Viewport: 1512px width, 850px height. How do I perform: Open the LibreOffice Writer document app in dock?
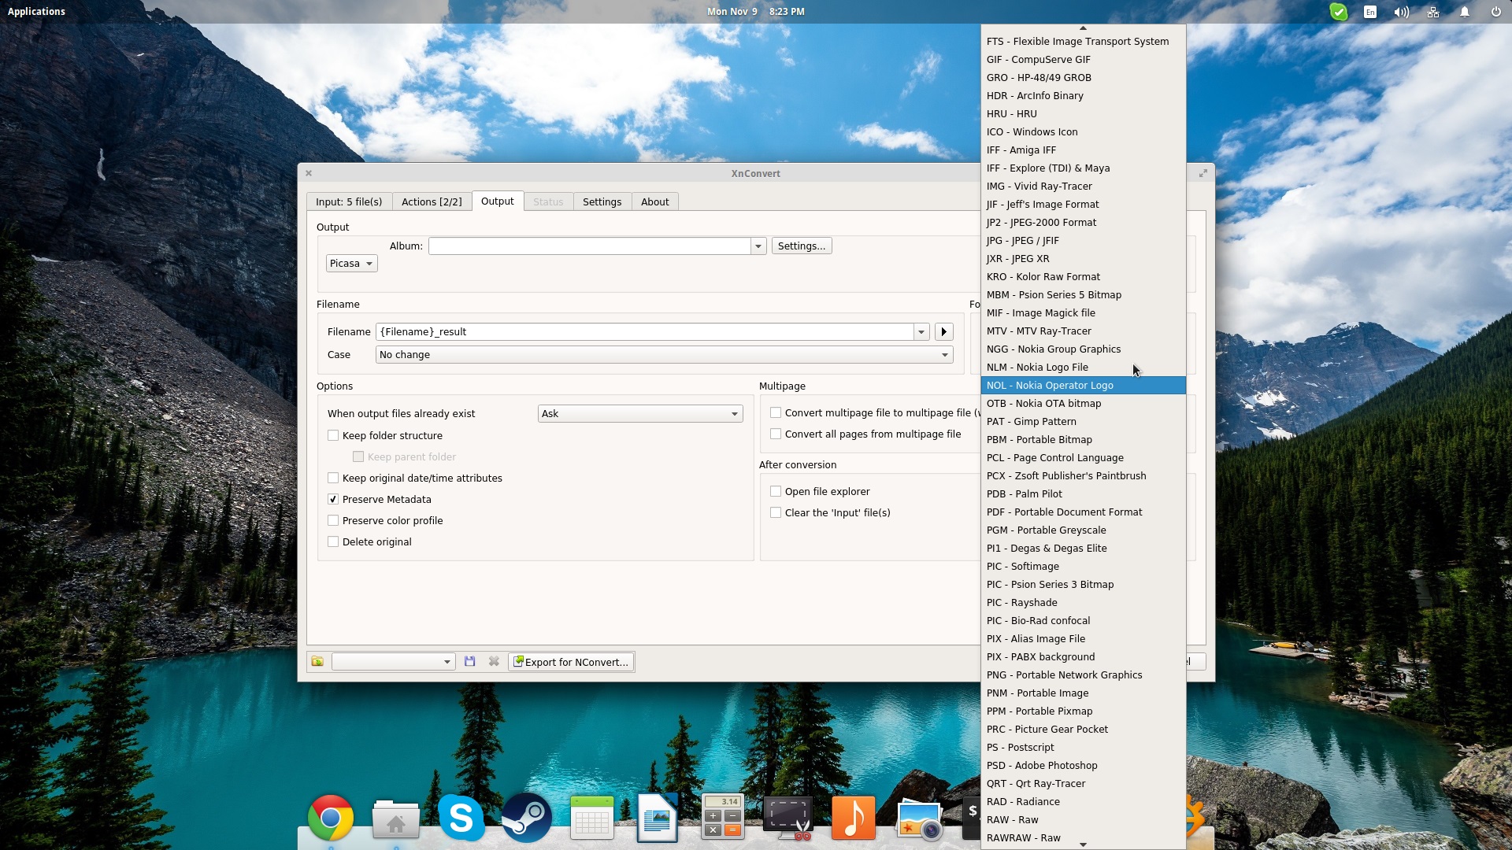[x=657, y=819]
